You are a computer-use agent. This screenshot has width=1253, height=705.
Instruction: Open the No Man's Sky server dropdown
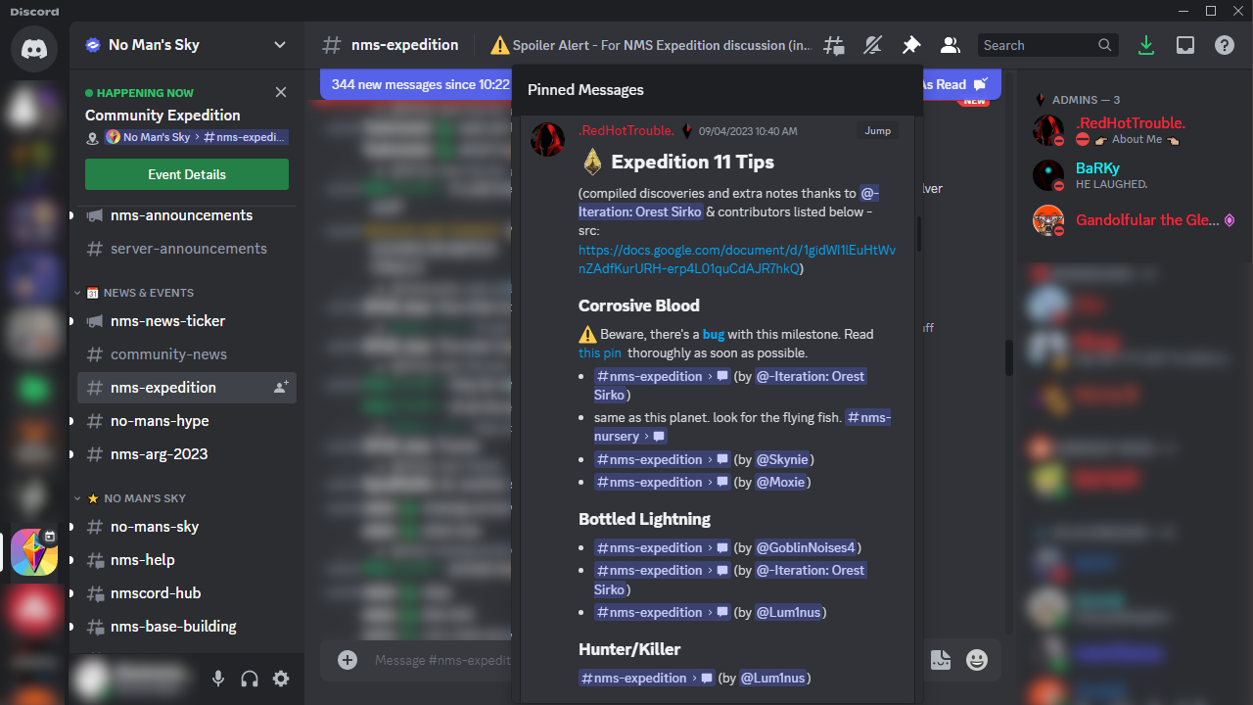[x=186, y=45]
